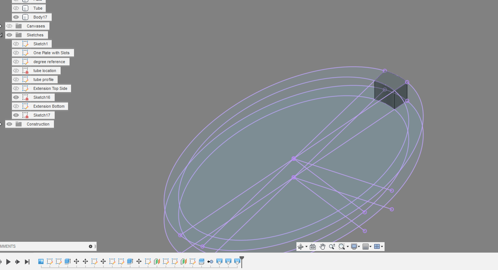Image resolution: width=498 pixels, height=270 pixels.
Task: Hide Sketch17 using its eye icon
Action: 16,115
